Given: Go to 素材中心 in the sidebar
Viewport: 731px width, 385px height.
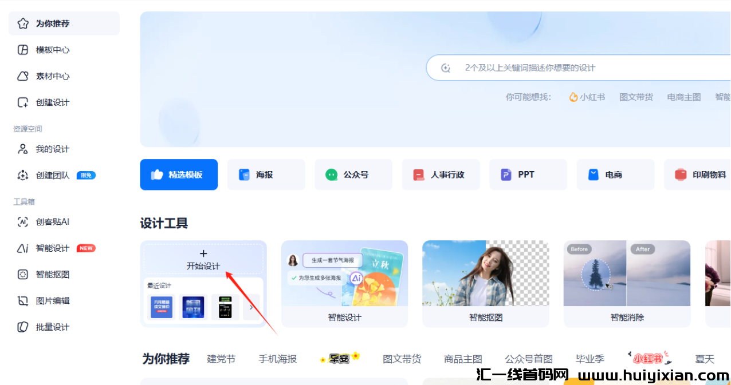Looking at the screenshot, I should 64,76.
